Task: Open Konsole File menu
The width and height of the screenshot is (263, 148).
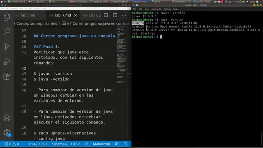Action: tap(134, 9)
